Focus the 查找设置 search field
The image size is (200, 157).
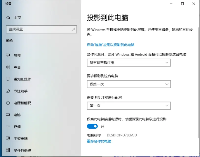point(41,29)
